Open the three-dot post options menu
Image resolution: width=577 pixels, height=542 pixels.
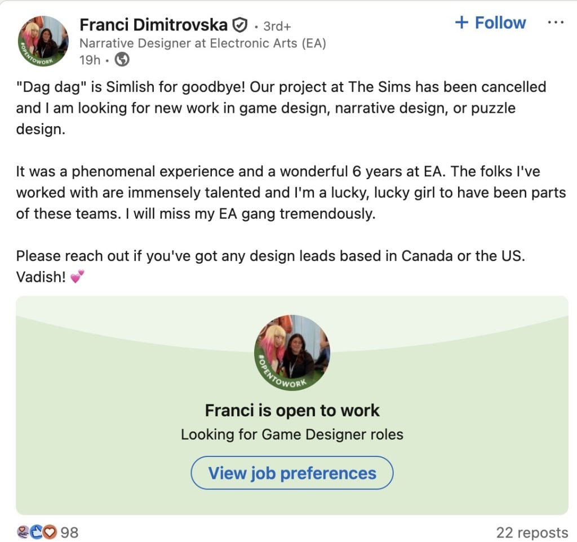click(x=556, y=23)
